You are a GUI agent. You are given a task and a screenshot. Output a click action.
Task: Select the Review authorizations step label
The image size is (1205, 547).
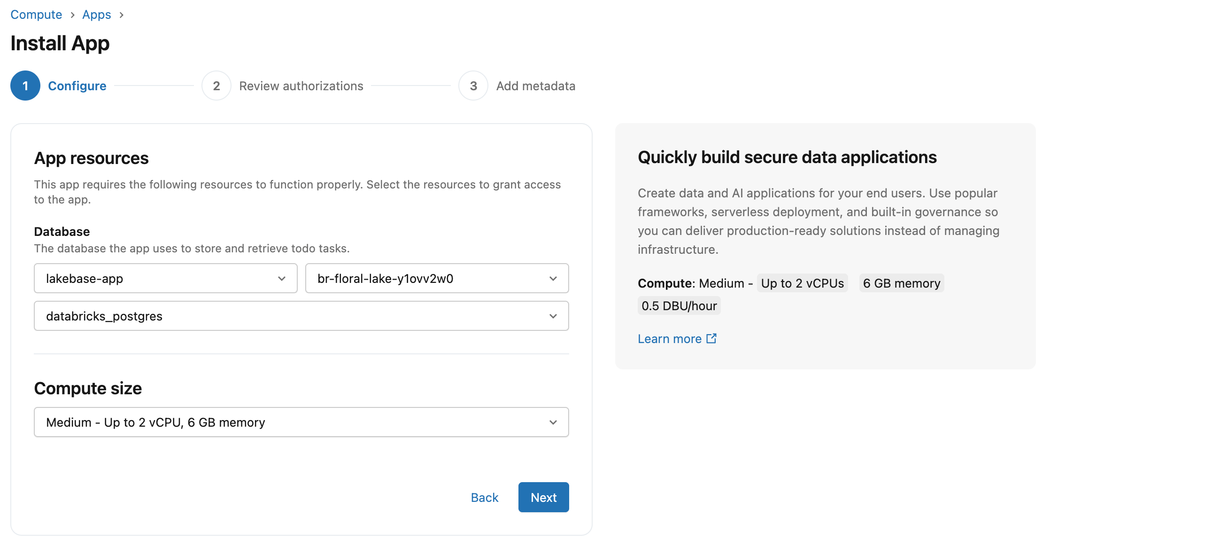[x=301, y=86]
